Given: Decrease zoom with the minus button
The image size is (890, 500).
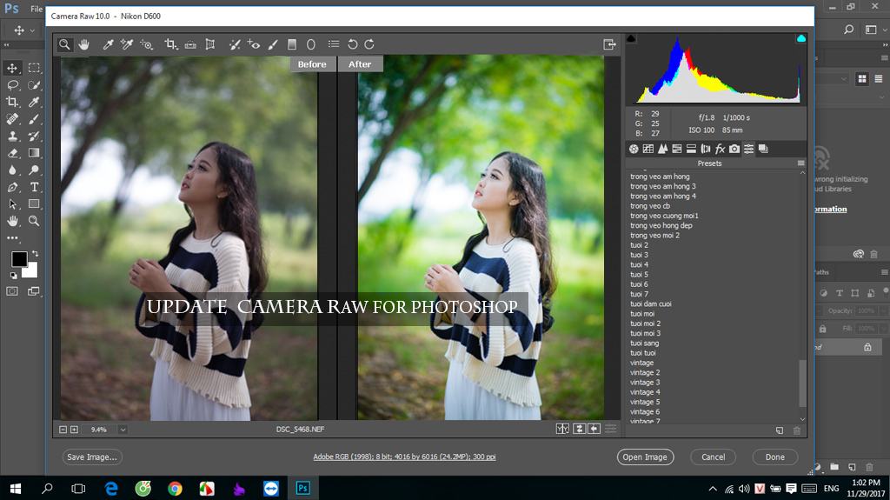Looking at the screenshot, I should coord(63,430).
